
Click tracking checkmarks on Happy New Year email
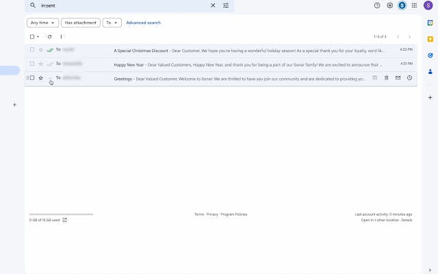(50, 64)
